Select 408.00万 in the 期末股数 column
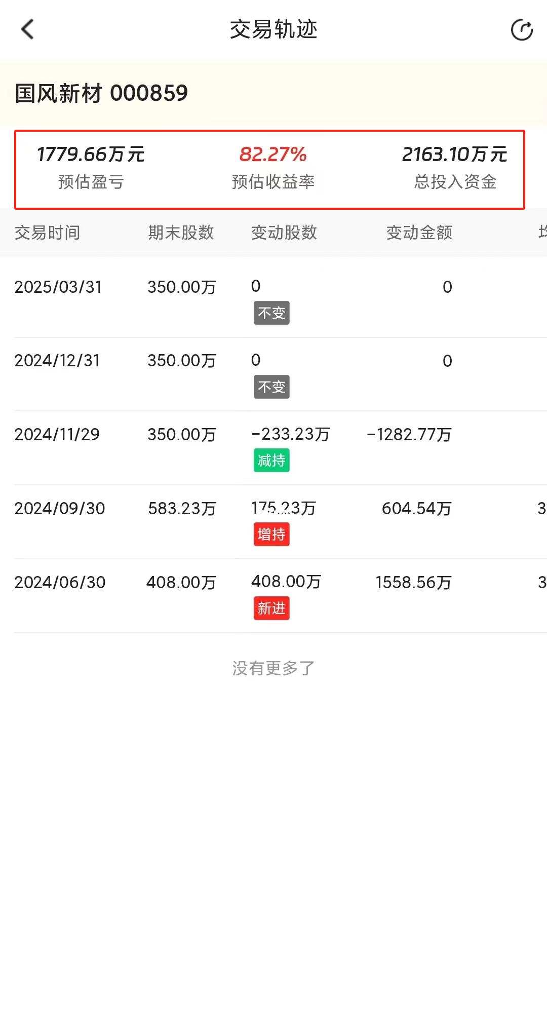The width and height of the screenshot is (547, 1032). click(x=181, y=583)
